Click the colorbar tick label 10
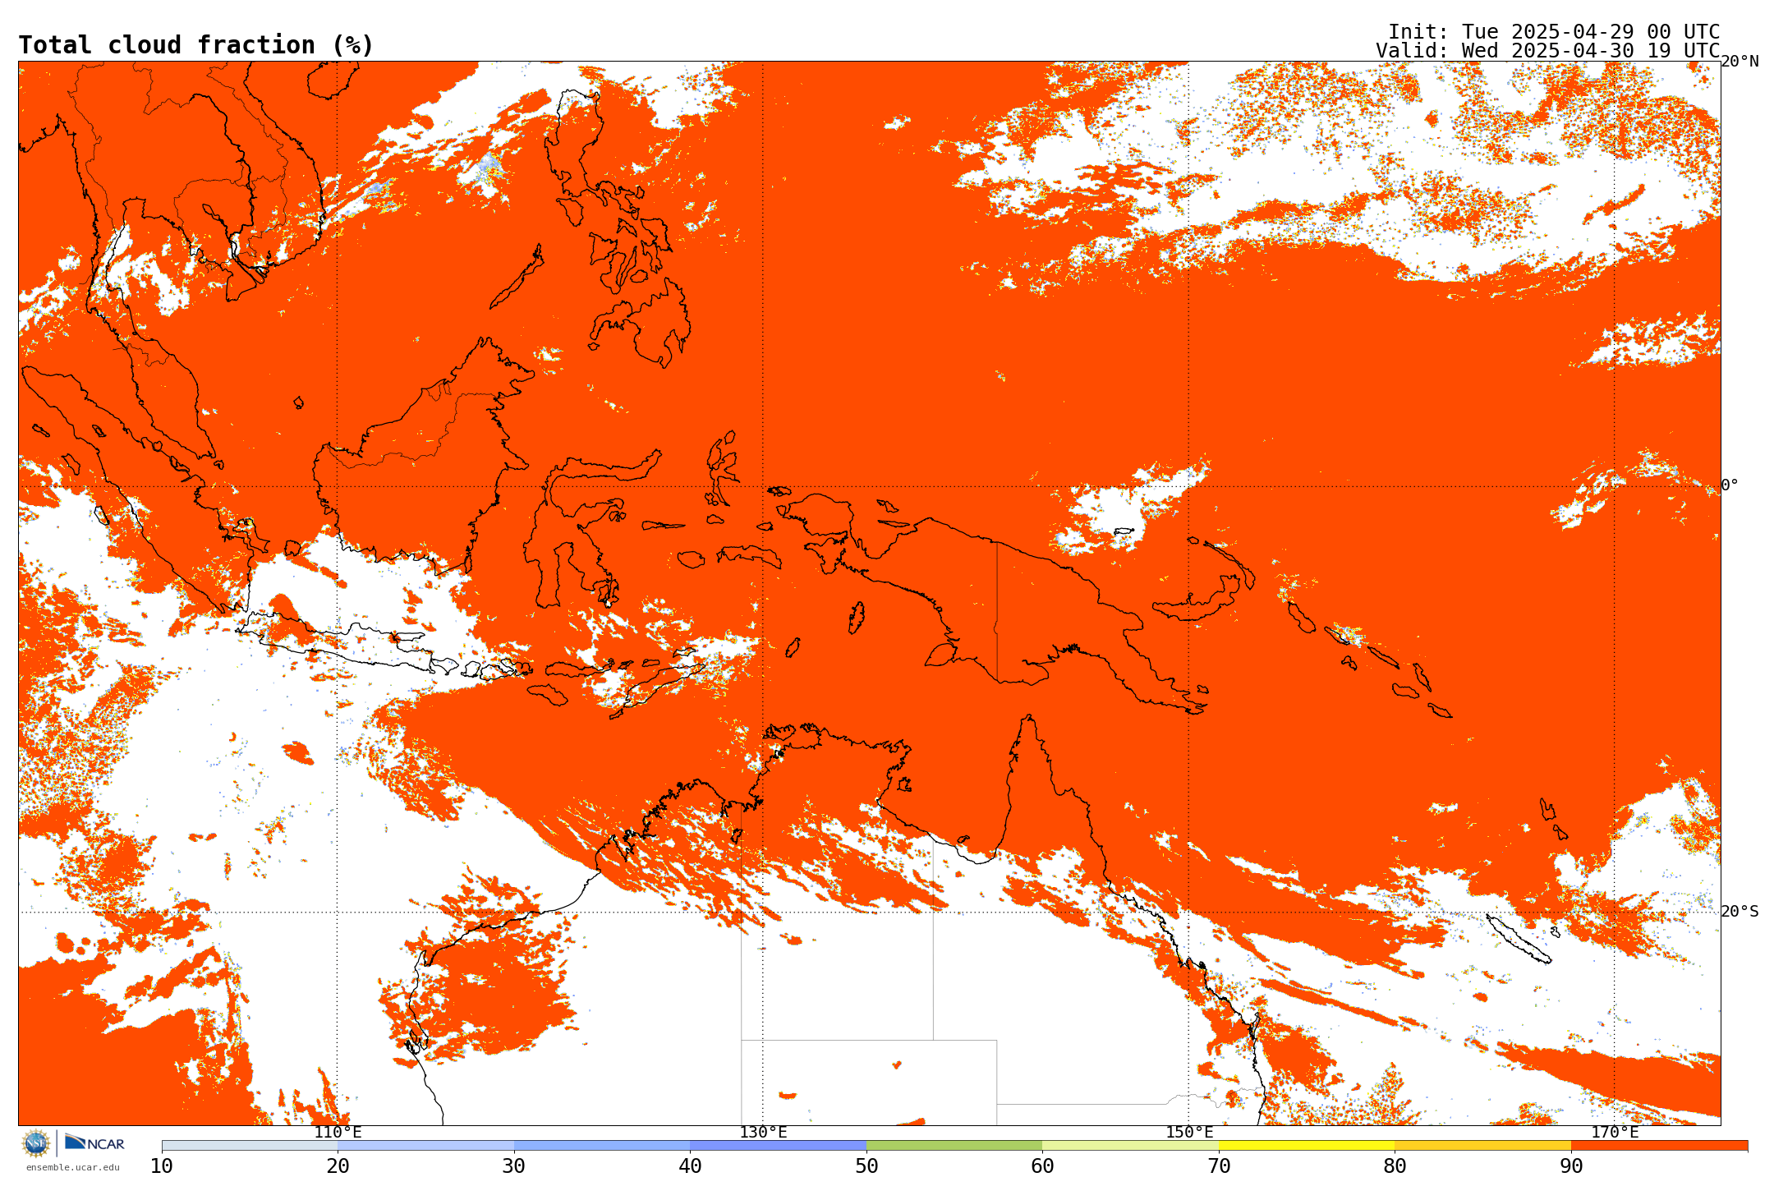The image size is (1774, 1177). [x=162, y=1166]
